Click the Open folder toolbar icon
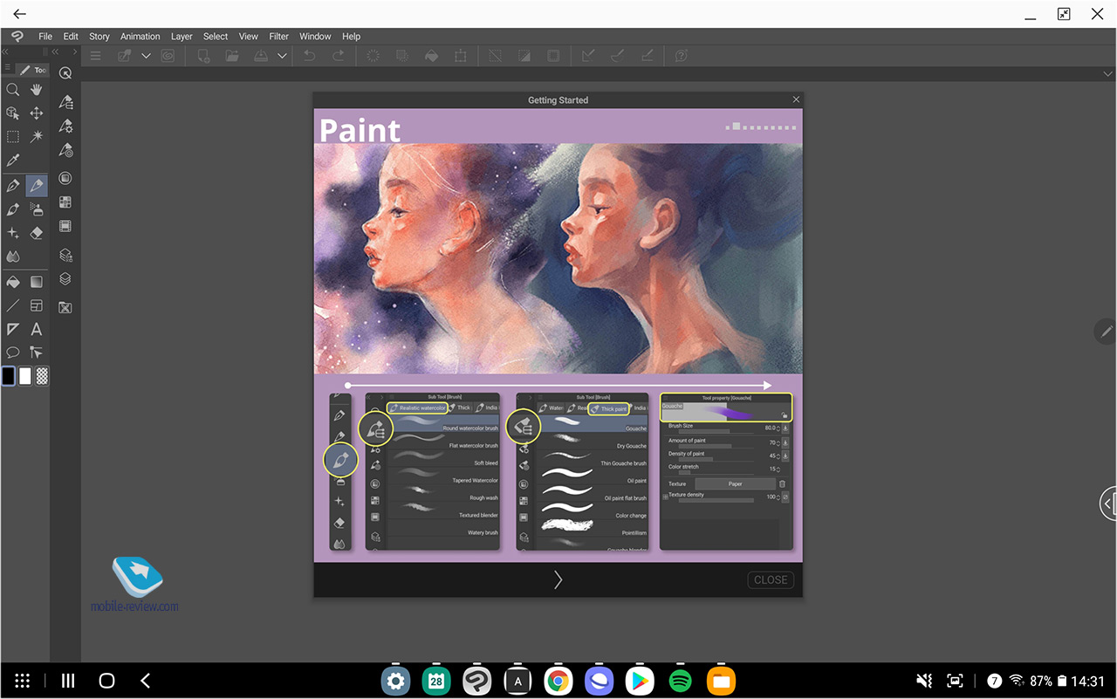 coord(232,56)
